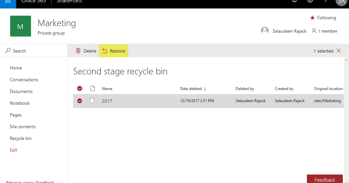This screenshot has height=183, width=349.
Task: Click the Created by column header
Action: [284, 88]
